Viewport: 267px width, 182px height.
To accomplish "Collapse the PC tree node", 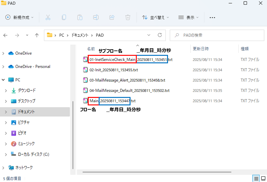I will (3, 80).
